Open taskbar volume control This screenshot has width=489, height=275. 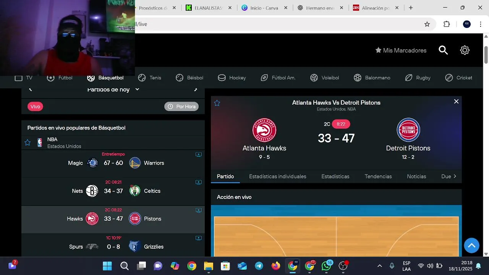(x=430, y=266)
